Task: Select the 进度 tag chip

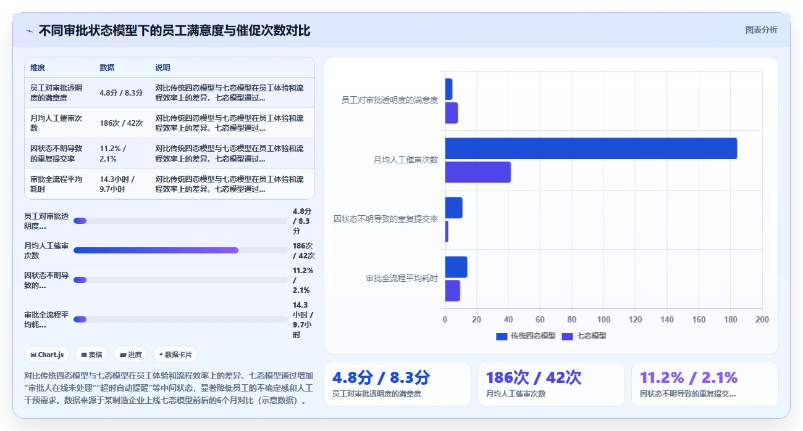Action: [130, 355]
